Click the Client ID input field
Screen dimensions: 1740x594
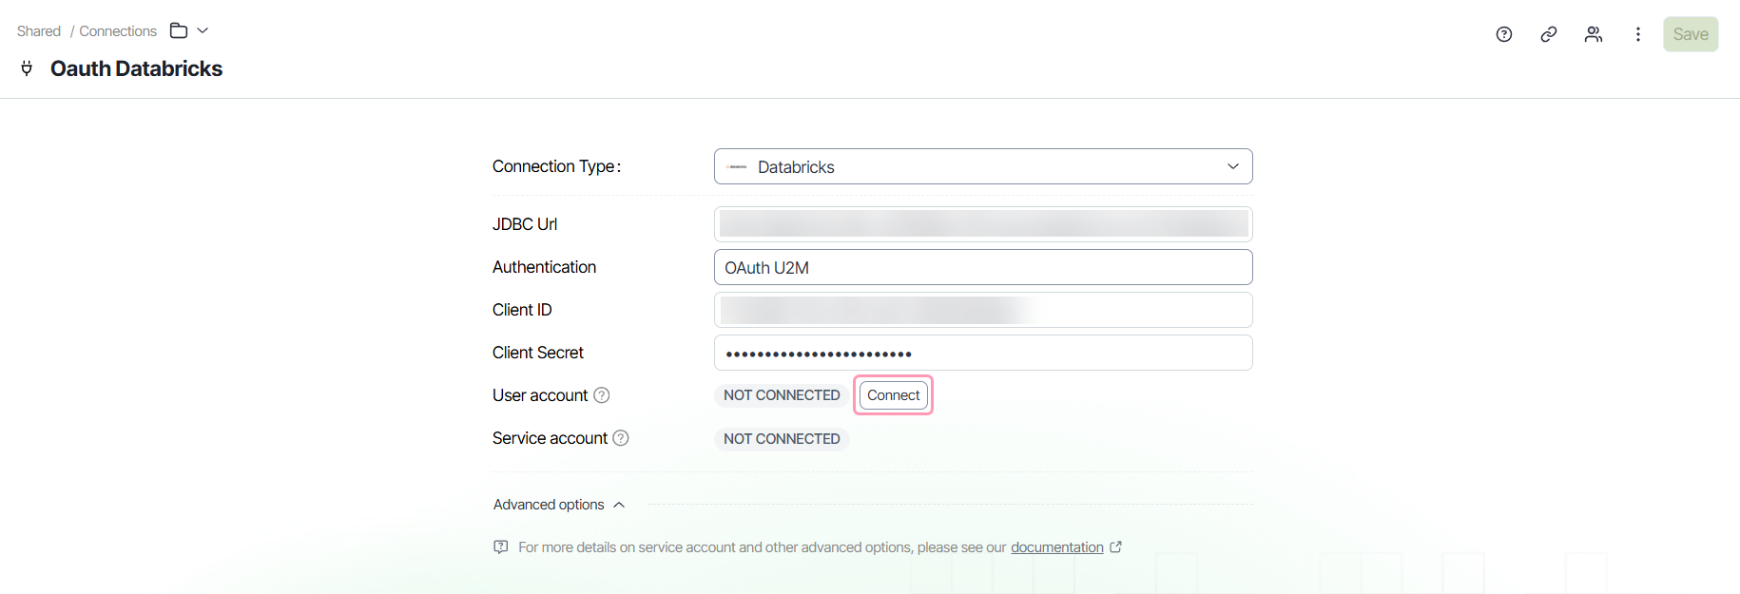[x=983, y=310]
